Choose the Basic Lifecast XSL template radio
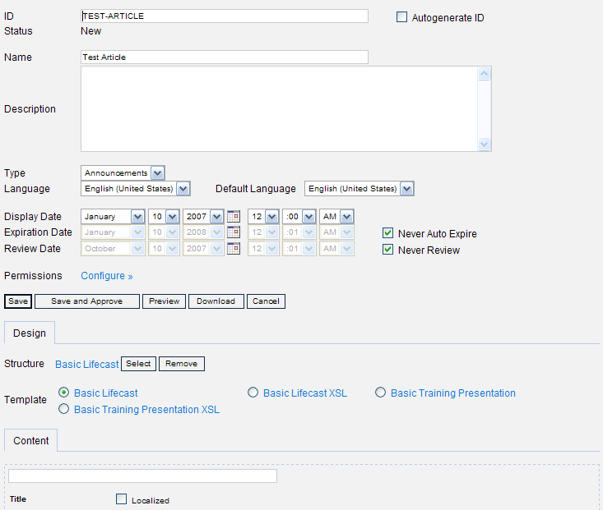This screenshot has width=603, height=510. [x=253, y=392]
